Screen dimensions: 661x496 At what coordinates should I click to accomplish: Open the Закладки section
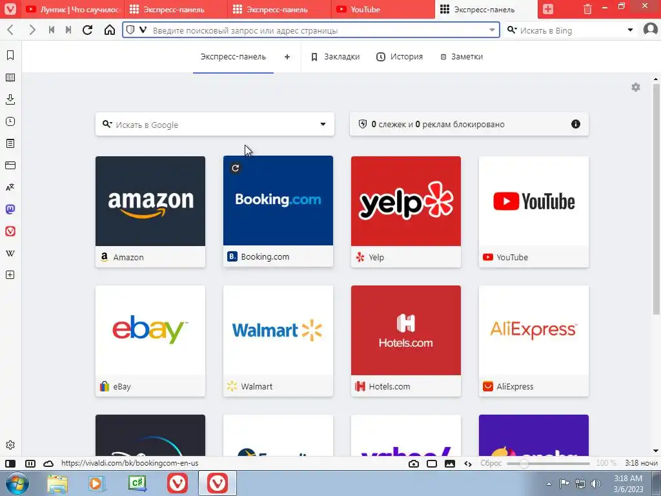(336, 57)
